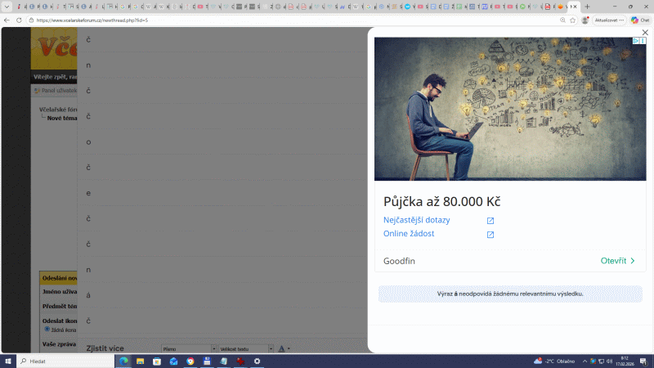Viewport: 654px width, 368px height.
Task: Click the address bar URL
Action: [92, 20]
